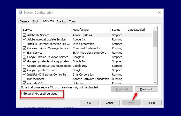Viewport: 181px width, 116px height.
Task: Switch to the General tab
Action: pyautogui.click(x=25, y=21)
